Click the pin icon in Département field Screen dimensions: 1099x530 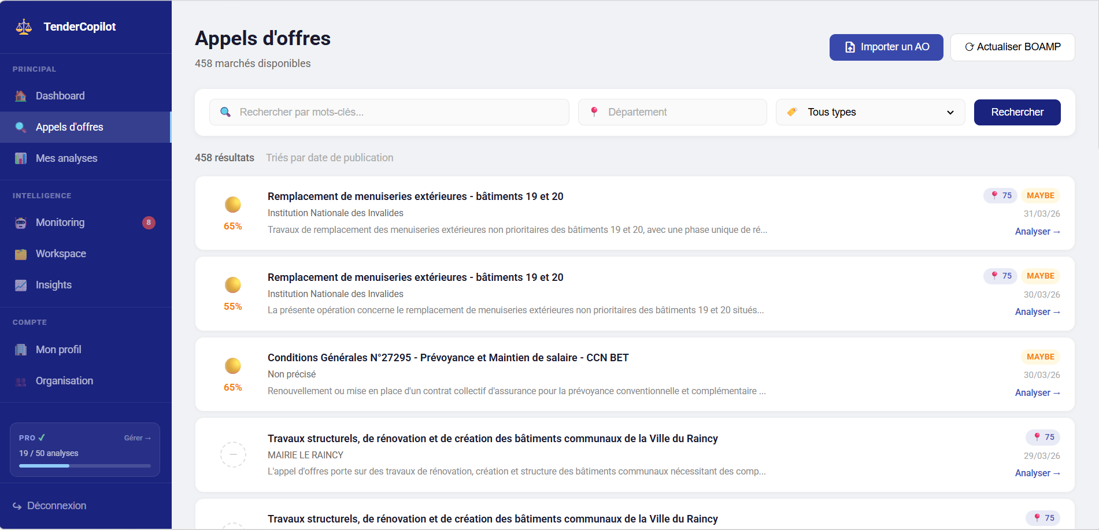pyautogui.click(x=595, y=112)
